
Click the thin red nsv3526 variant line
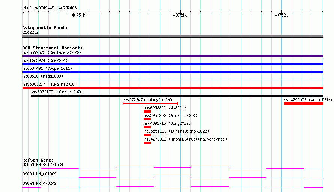pyautogui.click(x=173, y=79)
